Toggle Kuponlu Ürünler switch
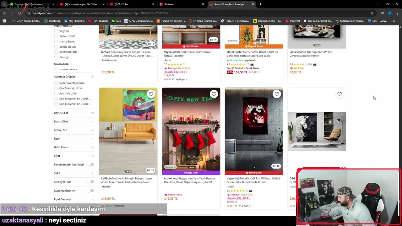This screenshot has height=226, width=402. pyautogui.click(x=90, y=191)
